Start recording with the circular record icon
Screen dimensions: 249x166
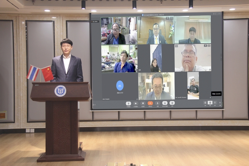[172, 103]
